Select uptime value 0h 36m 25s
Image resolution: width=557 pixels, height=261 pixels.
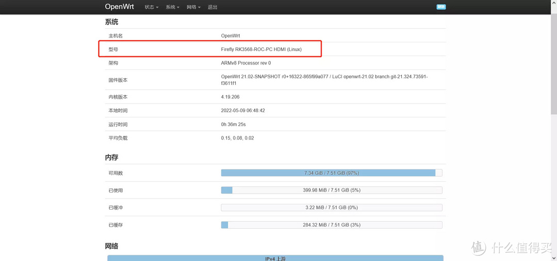pyautogui.click(x=235, y=125)
